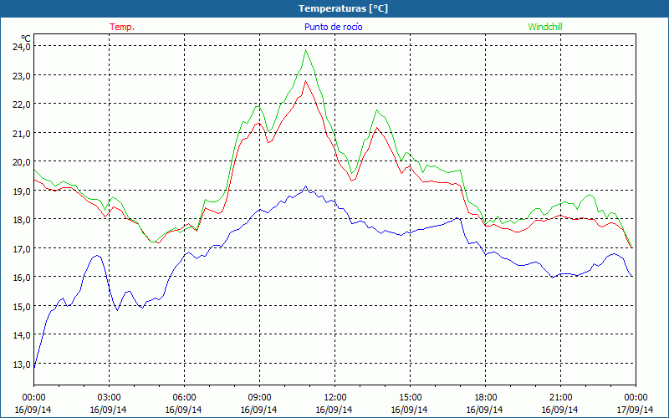Select the green 'Windchill' legend label

[x=545, y=27]
